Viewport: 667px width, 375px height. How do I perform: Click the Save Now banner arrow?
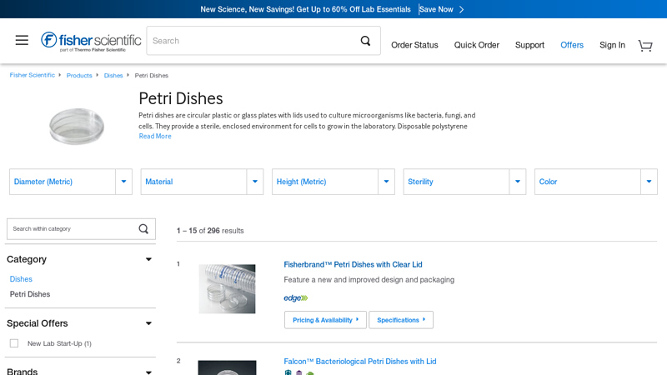[462, 9]
